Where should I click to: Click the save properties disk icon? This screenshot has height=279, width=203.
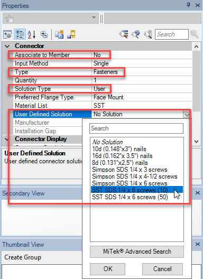[71, 34]
